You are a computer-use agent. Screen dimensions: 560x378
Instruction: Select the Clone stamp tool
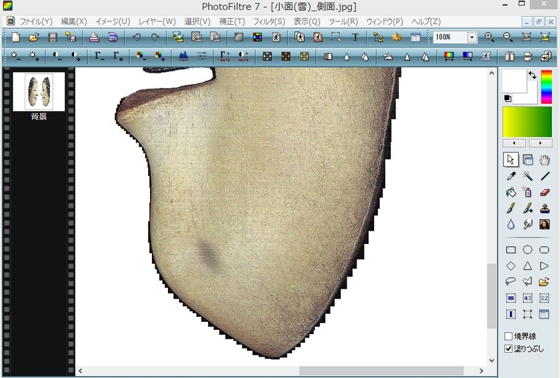544,208
